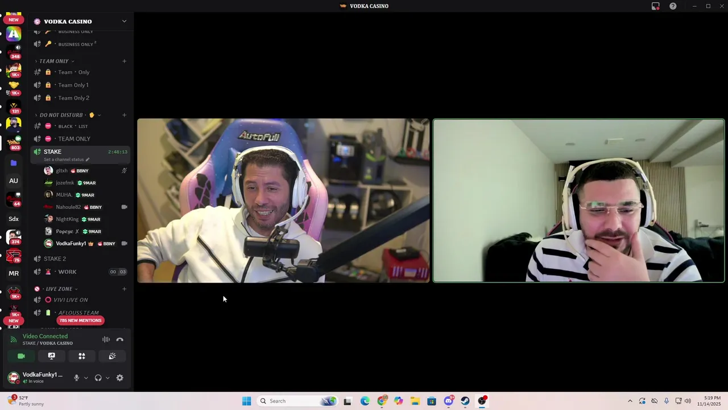The width and height of the screenshot is (728, 410).
Task: Open Steam from taskbar
Action: [465, 401]
